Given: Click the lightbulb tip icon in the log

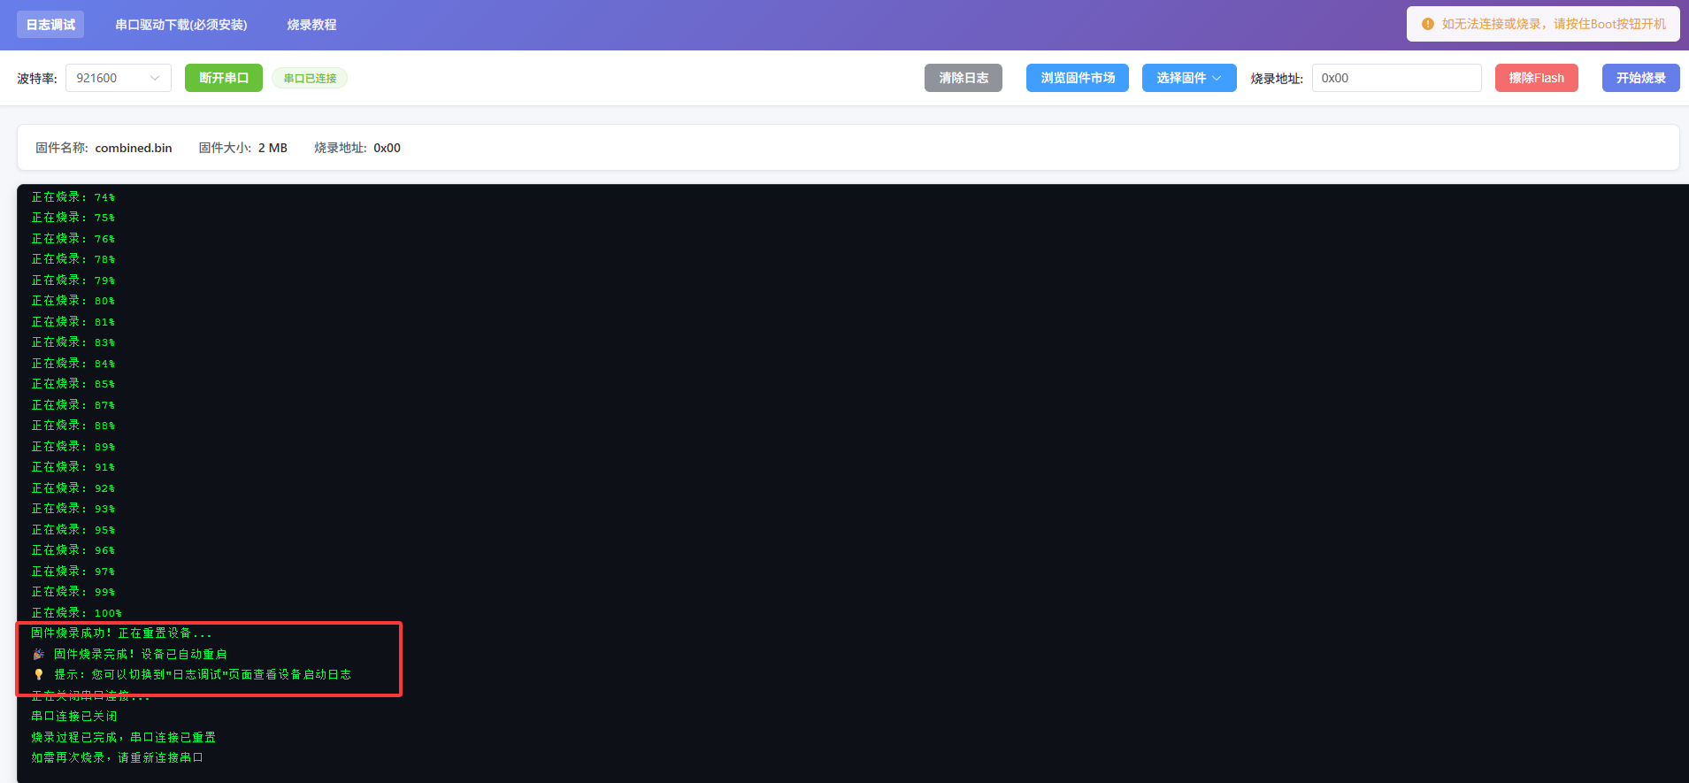Looking at the screenshot, I should tap(38, 675).
